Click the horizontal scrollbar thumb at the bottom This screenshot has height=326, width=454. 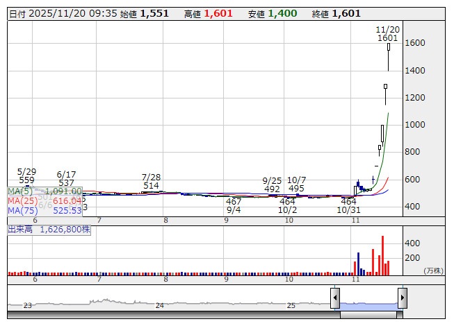pos(370,314)
